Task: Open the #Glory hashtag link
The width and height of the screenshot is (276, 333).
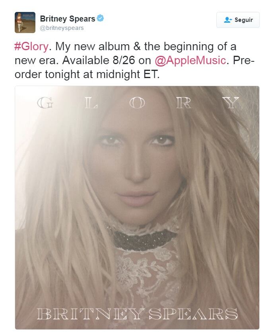Action: click(31, 47)
